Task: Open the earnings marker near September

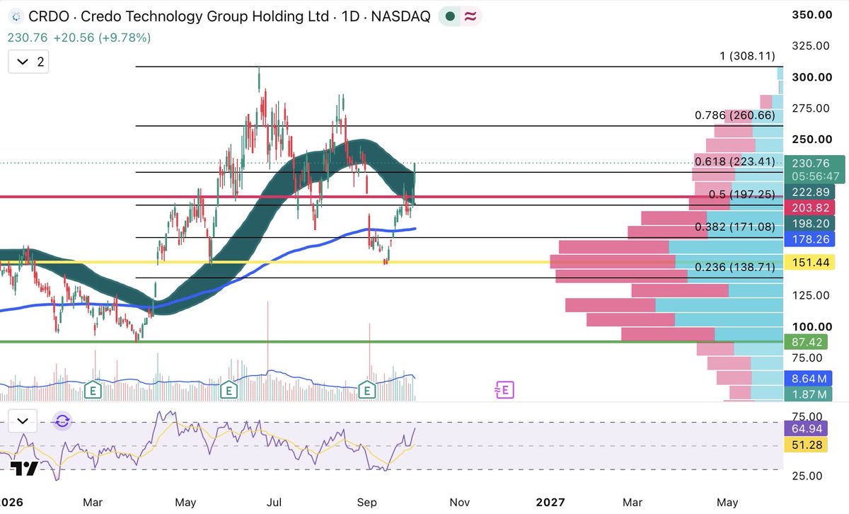Action: click(367, 389)
